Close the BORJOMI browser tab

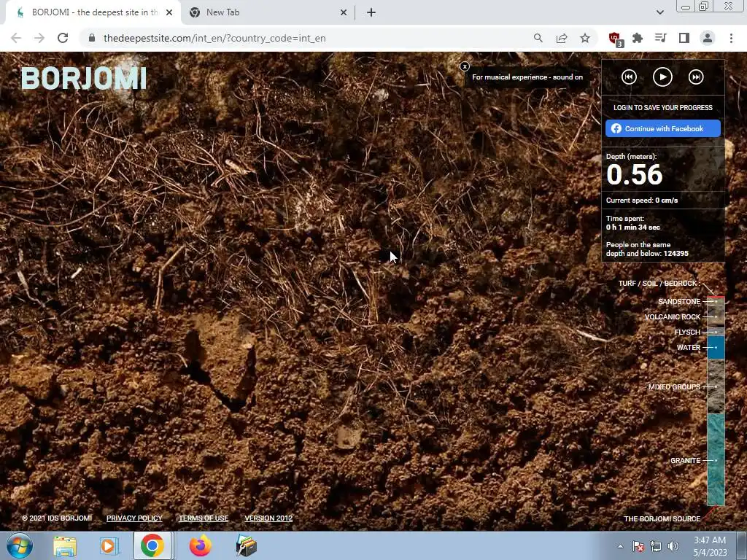point(169,13)
